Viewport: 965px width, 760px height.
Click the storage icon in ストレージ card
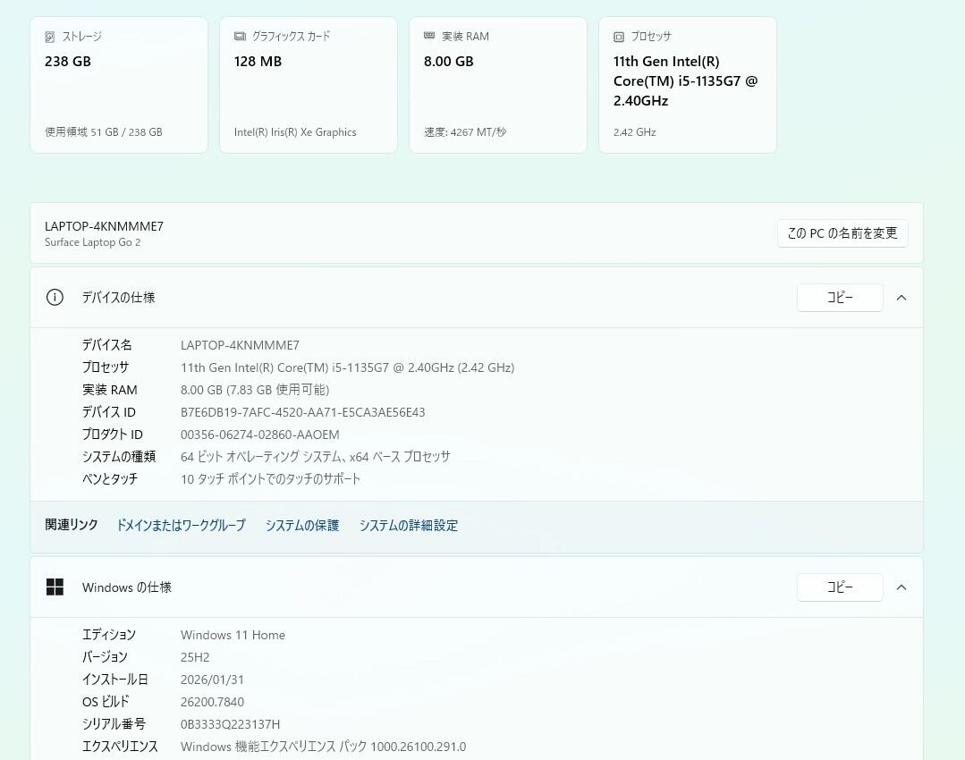pos(50,38)
